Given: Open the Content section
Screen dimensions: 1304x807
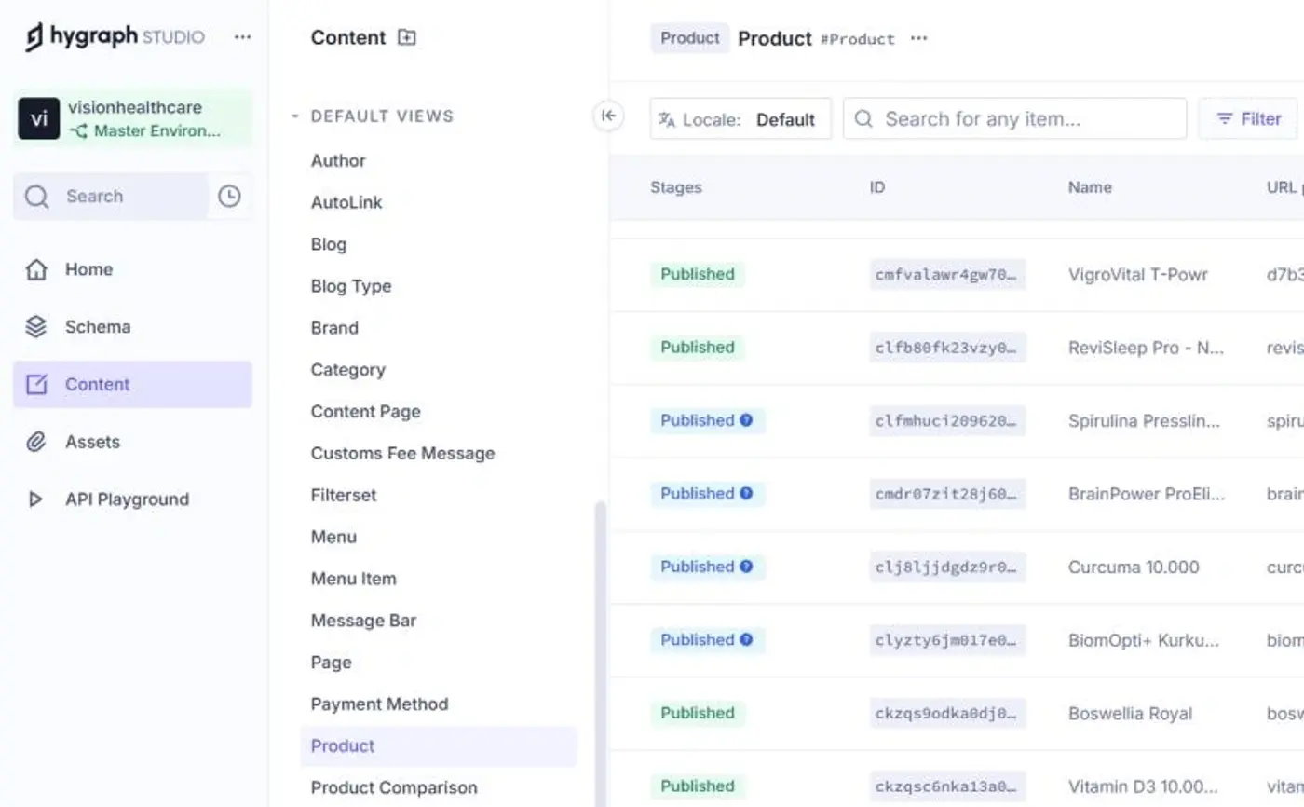Looking at the screenshot, I should (132, 385).
